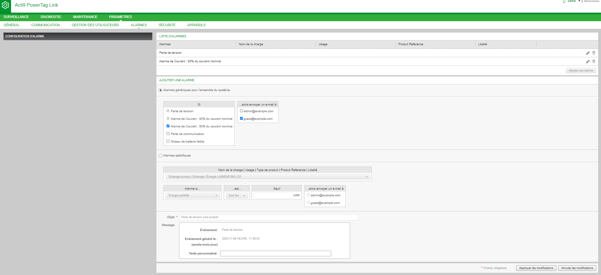Click Annuler les modifications button
This screenshot has width=601, height=275.
(577, 268)
